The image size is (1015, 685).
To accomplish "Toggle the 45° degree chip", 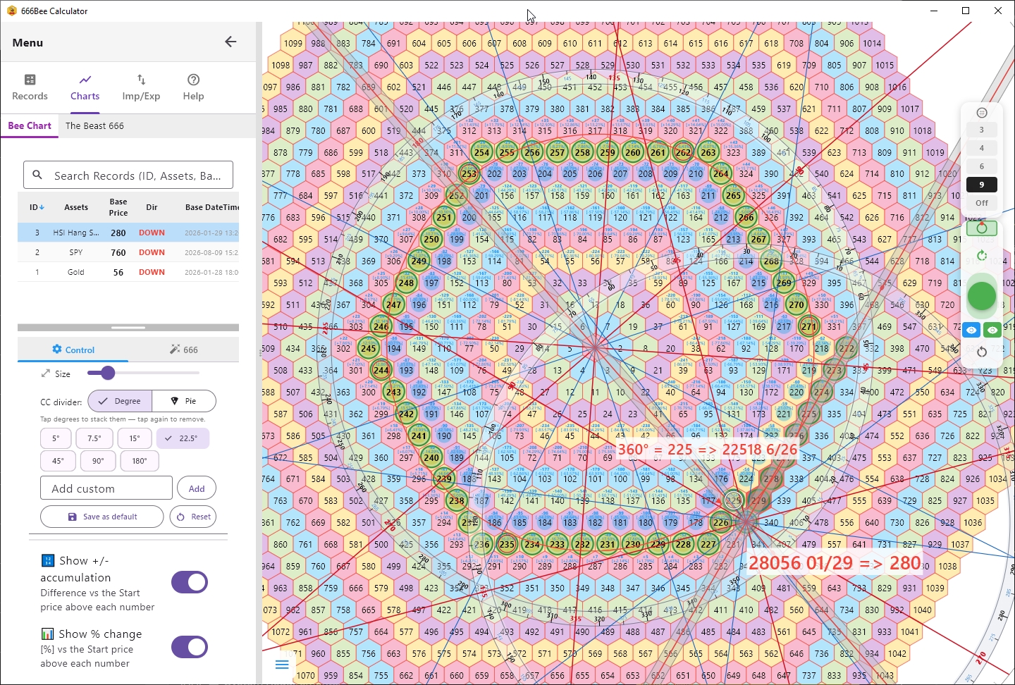I will pyautogui.click(x=58, y=461).
